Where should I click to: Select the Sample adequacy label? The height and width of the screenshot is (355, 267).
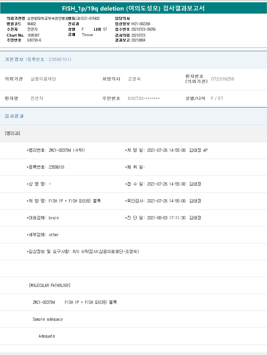[x=48, y=319]
